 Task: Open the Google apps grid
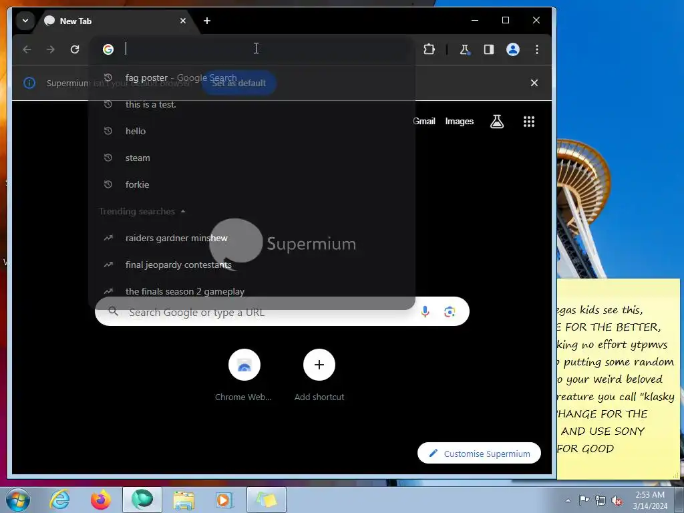coord(529,122)
